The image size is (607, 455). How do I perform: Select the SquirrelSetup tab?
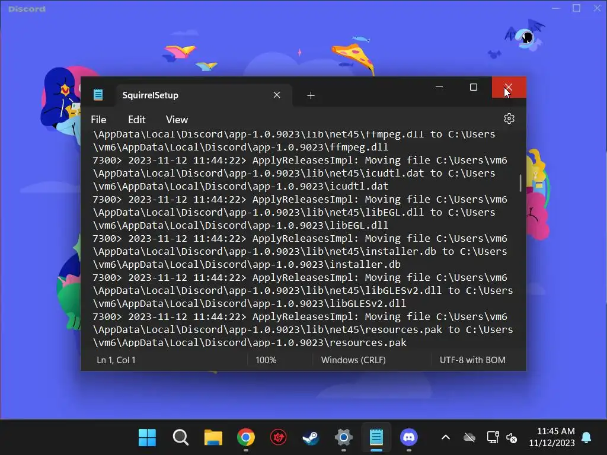tap(203, 95)
